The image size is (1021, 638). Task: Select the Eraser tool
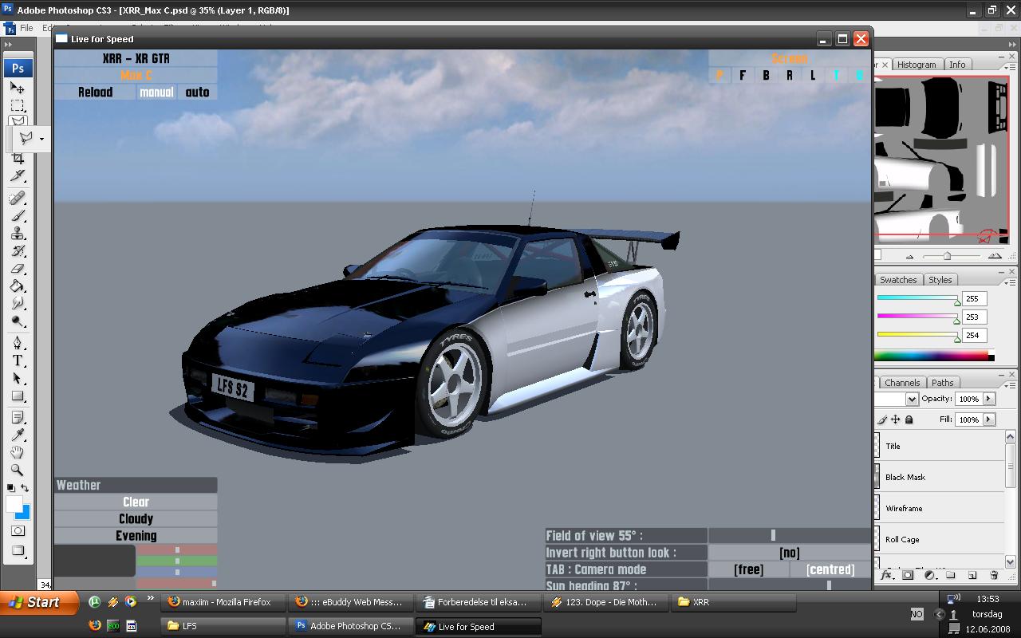[18, 269]
